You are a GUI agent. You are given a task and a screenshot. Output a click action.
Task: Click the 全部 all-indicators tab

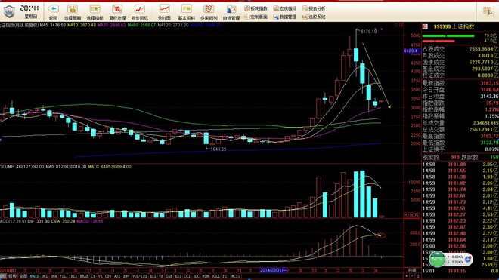coord(23,276)
